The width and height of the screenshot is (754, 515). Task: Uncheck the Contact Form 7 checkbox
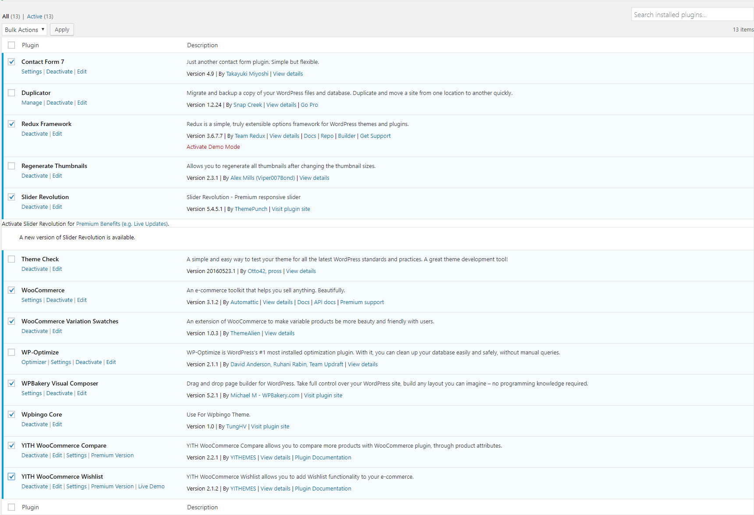[x=11, y=62]
